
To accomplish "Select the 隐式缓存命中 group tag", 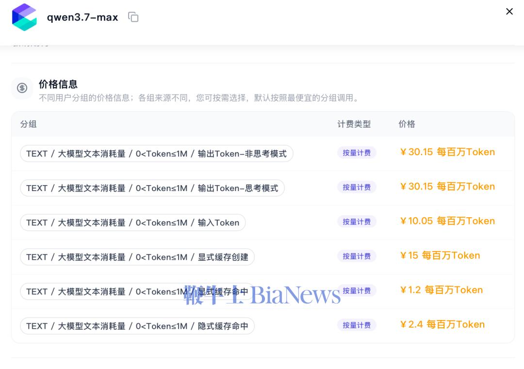I will [x=137, y=326].
